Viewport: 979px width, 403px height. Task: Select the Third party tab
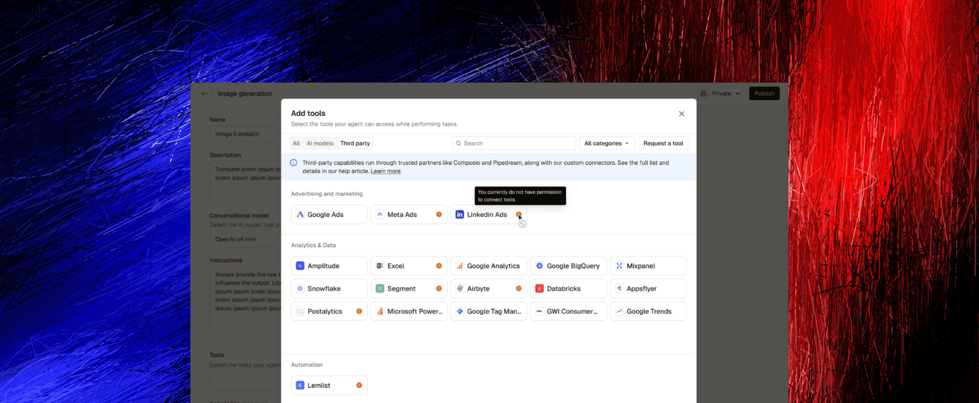[x=355, y=143]
